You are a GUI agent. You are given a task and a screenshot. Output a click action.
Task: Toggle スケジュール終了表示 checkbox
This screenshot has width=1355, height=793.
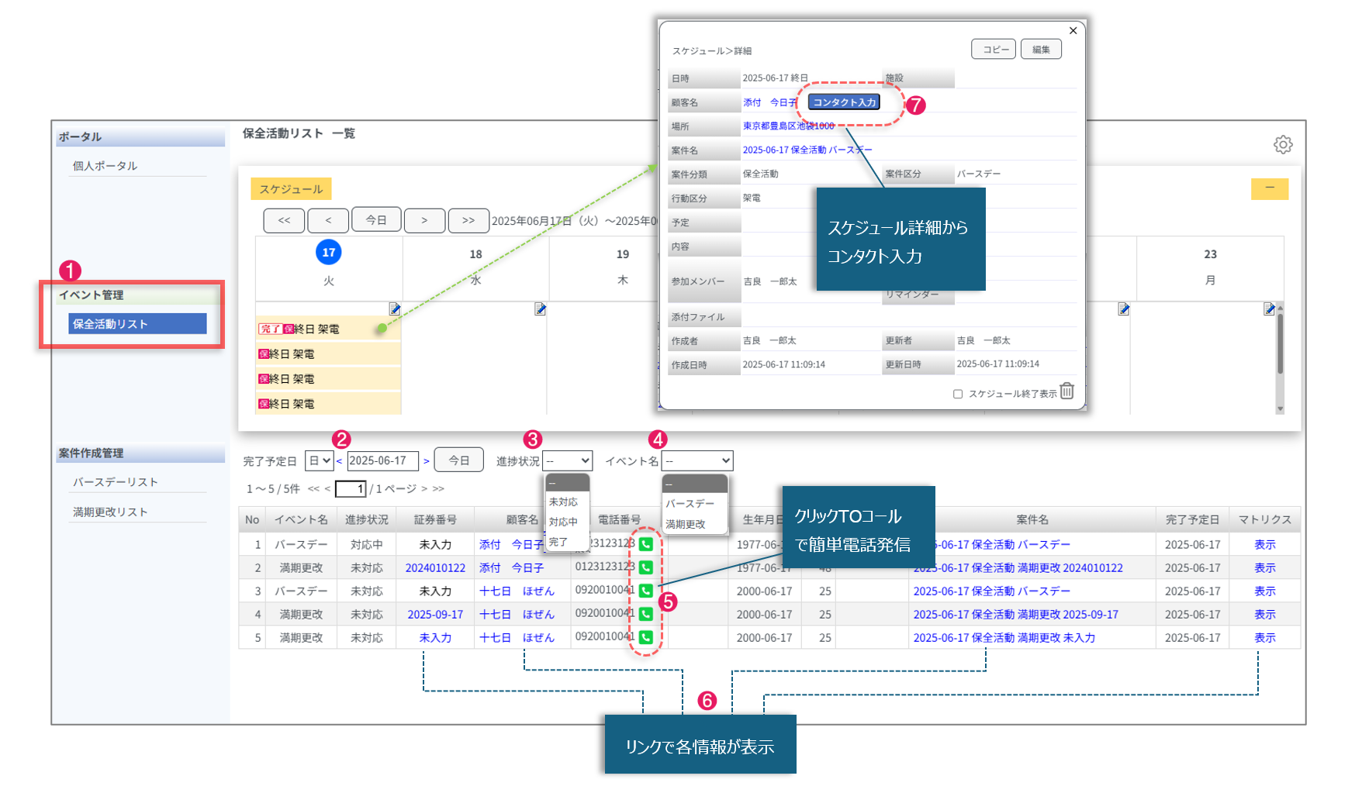(x=958, y=394)
